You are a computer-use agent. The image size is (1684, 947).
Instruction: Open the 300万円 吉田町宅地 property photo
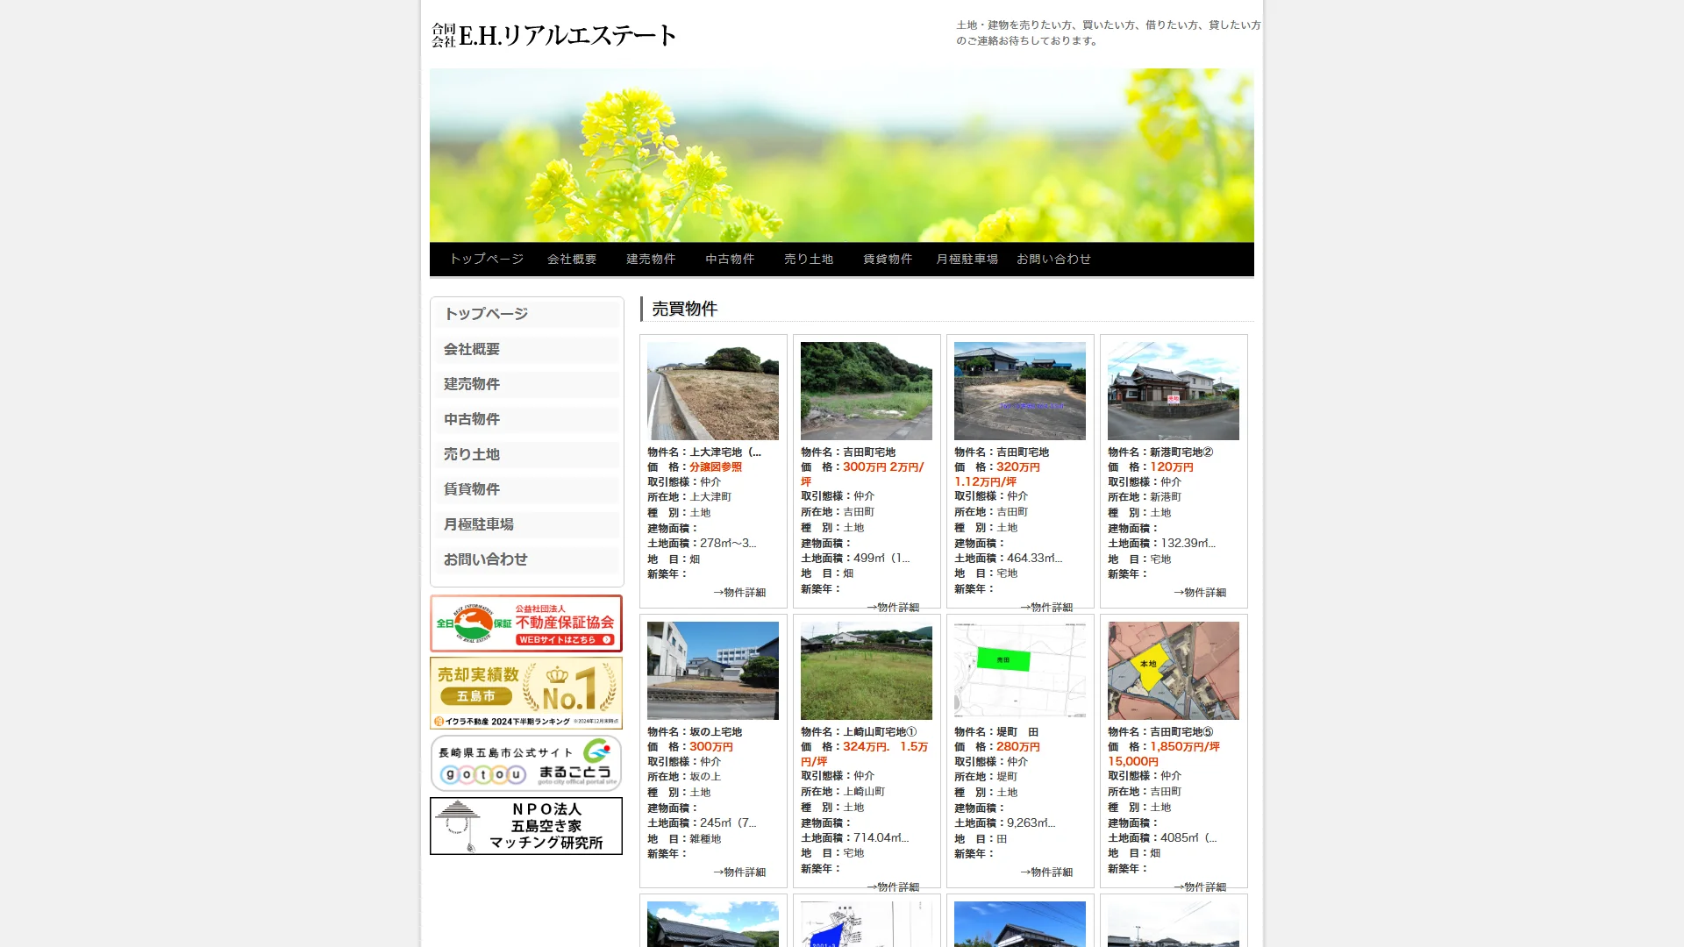click(x=867, y=391)
